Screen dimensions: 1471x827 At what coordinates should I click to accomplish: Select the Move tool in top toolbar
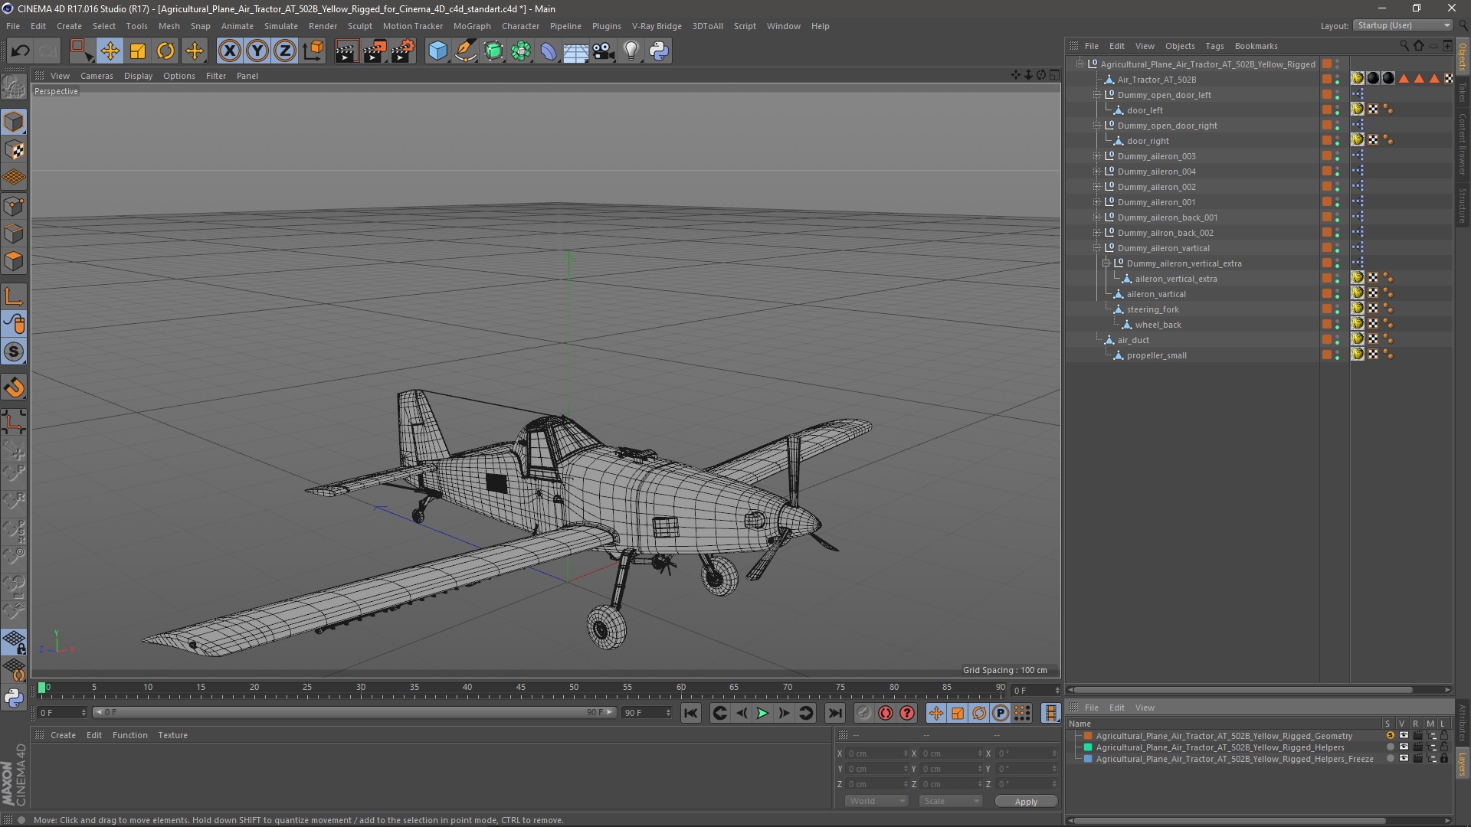110,51
